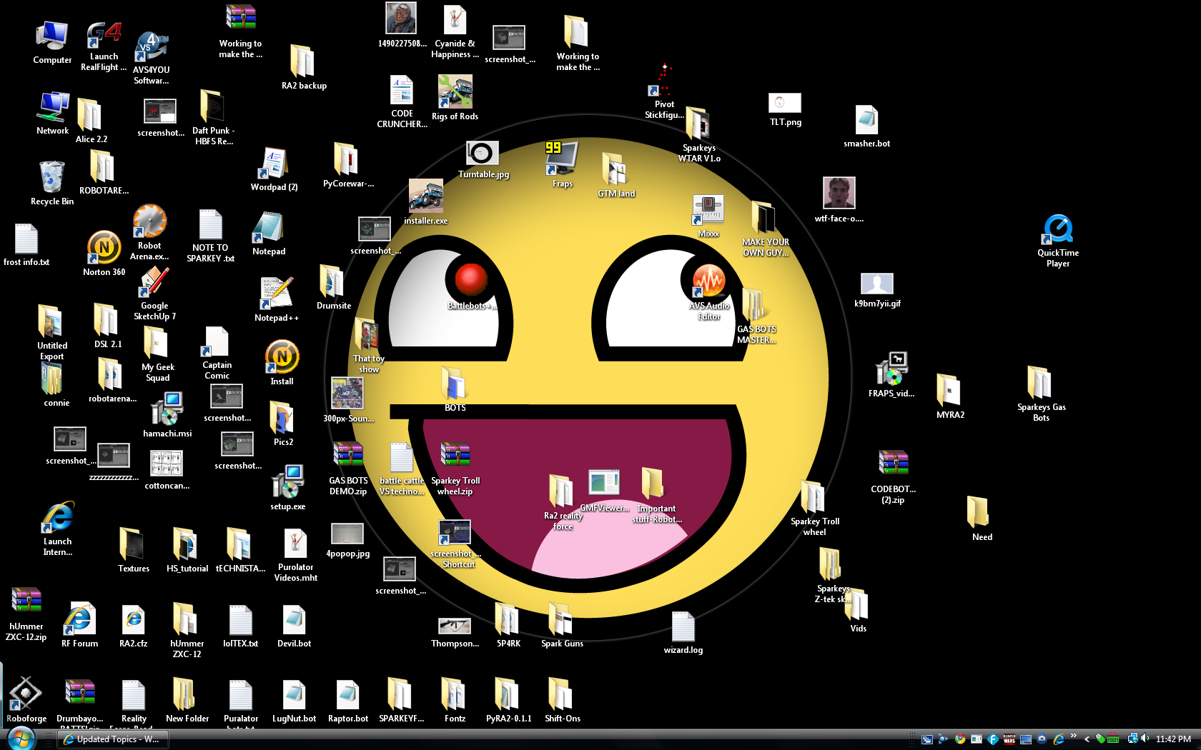This screenshot has width=1201, height=750.
Task: Select Cyanide & Happiness file
Action: (x=455, y=32)
